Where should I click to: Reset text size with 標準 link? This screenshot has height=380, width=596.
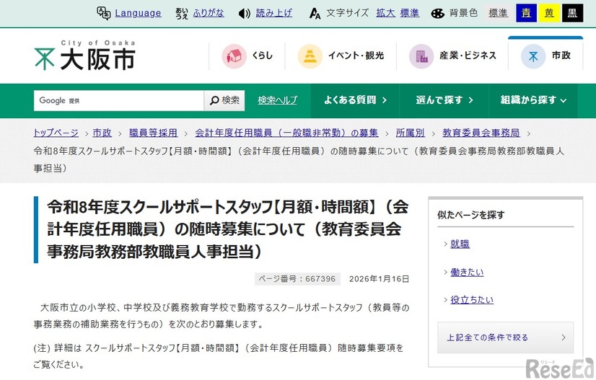[x=409, y=13]
